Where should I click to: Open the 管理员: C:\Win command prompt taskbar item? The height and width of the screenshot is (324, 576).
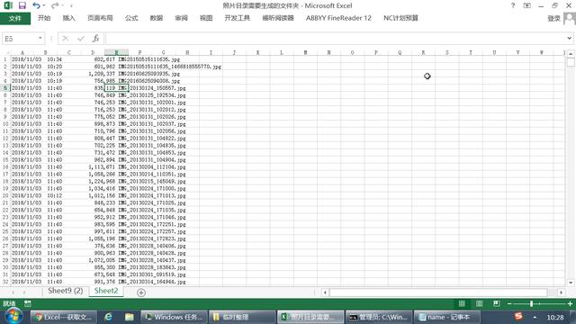point(379,317)
